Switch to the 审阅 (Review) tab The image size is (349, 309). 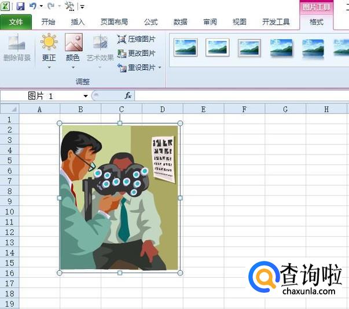(210, 22)
